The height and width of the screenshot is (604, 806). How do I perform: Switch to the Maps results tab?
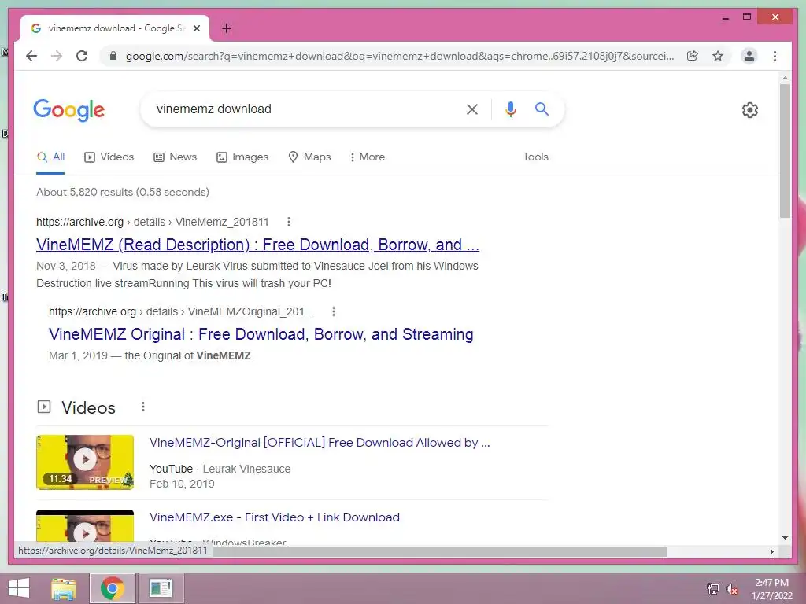click(x=309, y=157)
